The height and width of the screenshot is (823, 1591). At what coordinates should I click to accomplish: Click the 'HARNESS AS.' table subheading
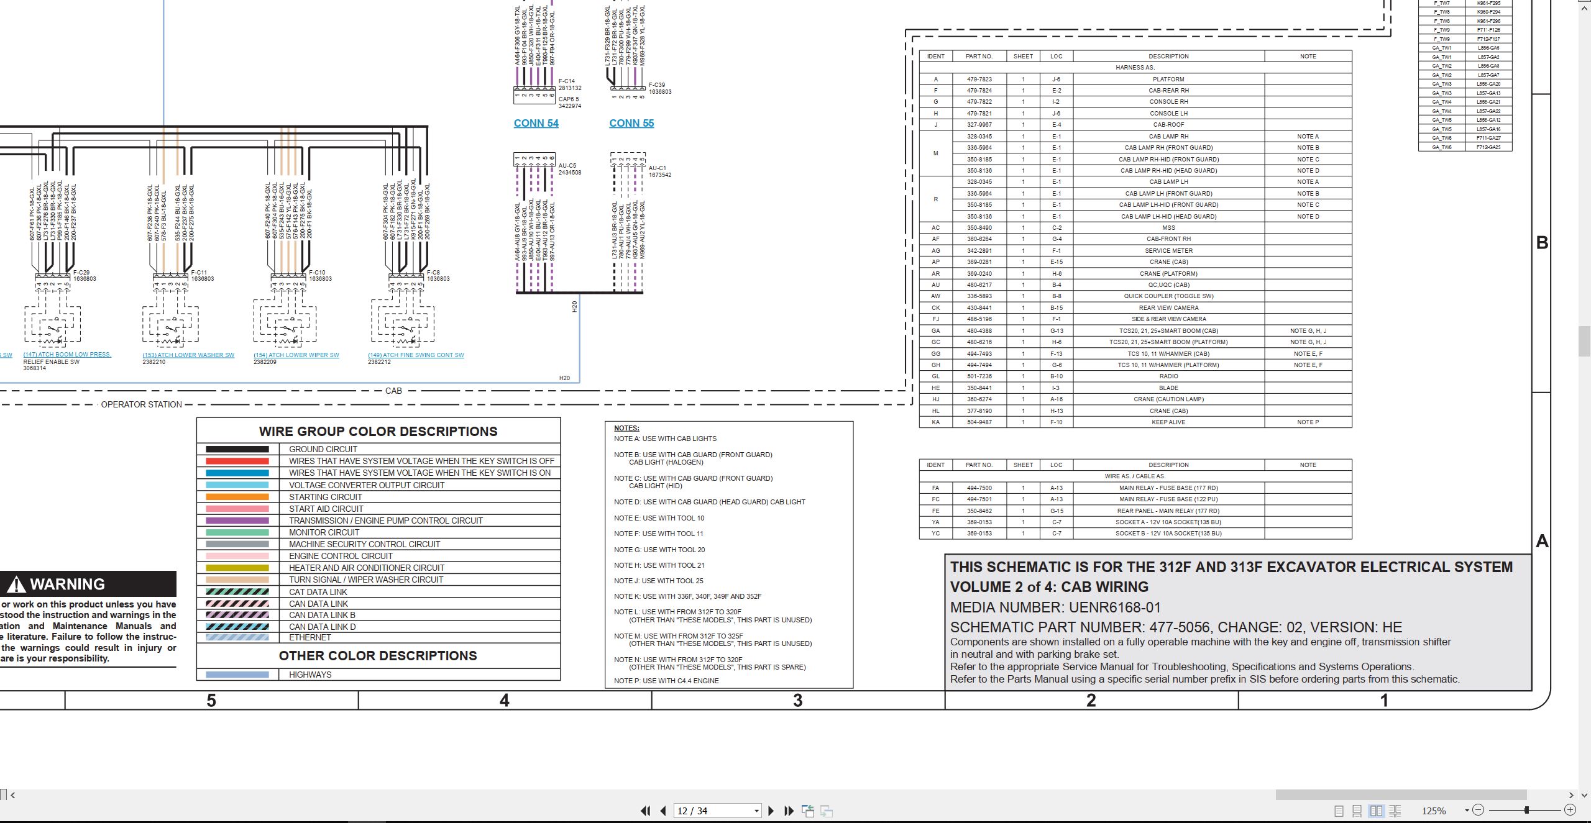point(1135,68)
